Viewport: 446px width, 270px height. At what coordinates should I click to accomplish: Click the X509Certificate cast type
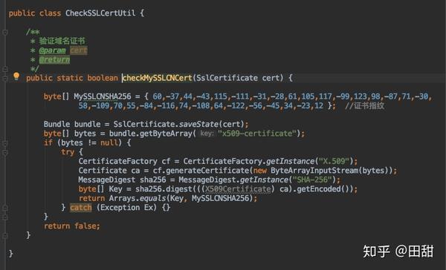click(238, 189)
